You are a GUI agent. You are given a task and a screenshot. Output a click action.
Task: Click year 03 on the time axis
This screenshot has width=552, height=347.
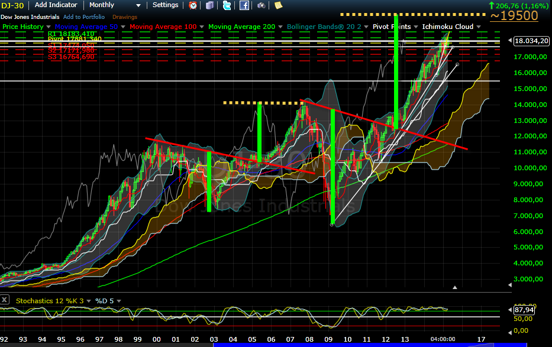[214, 339]
